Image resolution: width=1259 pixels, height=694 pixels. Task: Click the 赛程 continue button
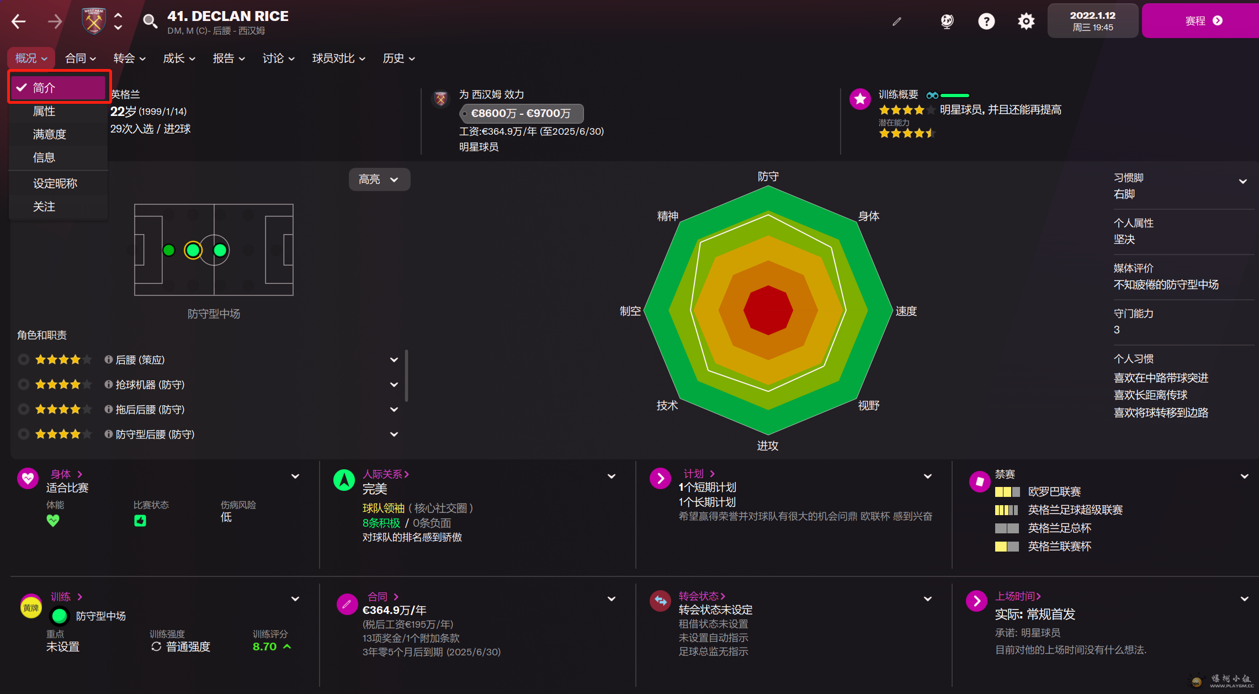[x=1202, y=21]
